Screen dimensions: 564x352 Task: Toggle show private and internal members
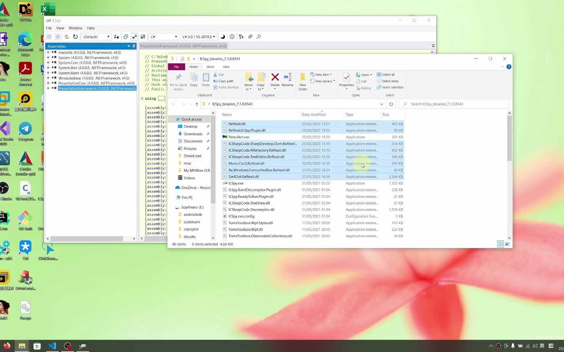click(134, 37)
